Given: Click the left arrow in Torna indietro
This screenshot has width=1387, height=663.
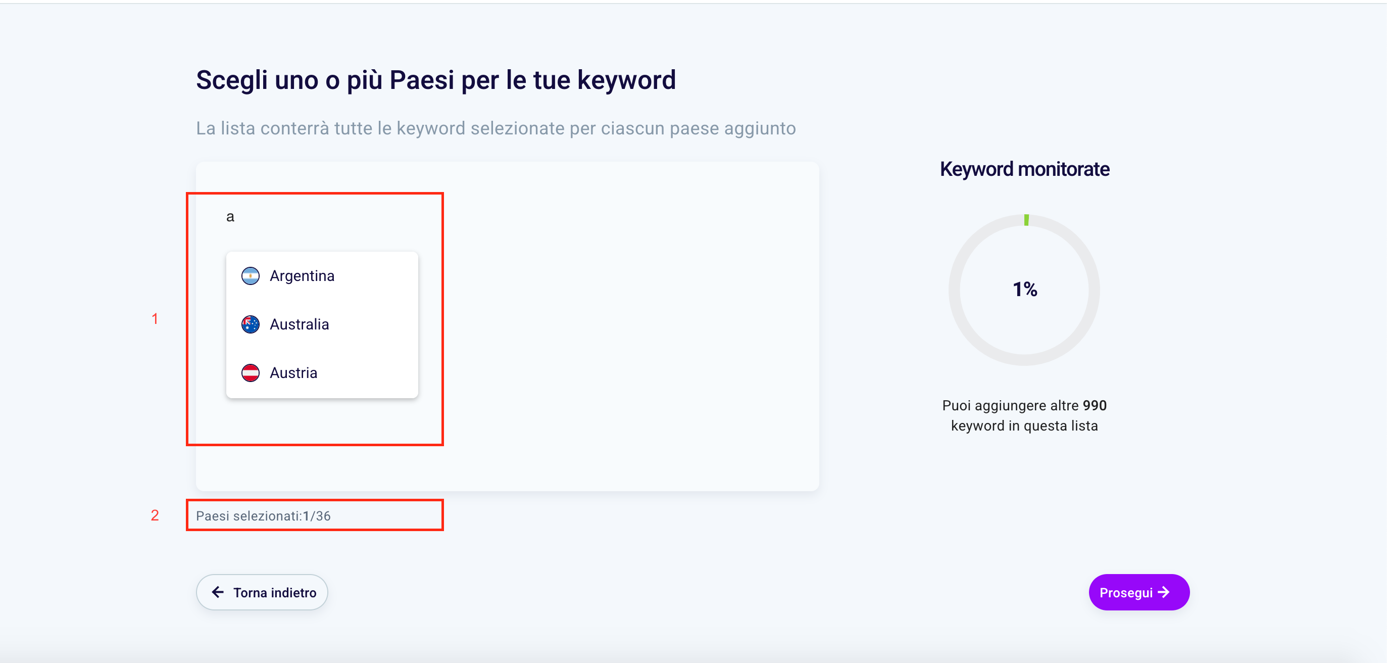Looking at the screenshot, I should pos(218,592).
